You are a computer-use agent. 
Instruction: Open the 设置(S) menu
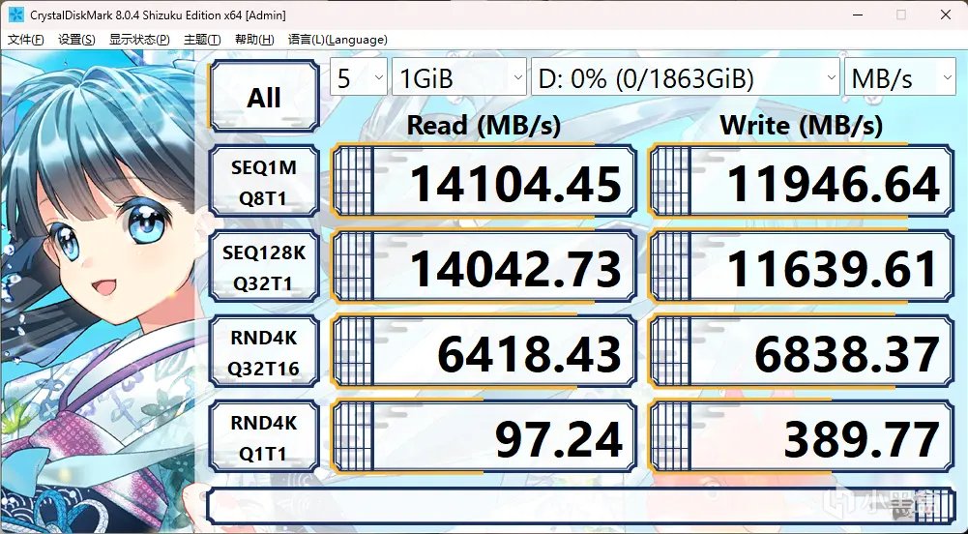[x=76, y=40]
